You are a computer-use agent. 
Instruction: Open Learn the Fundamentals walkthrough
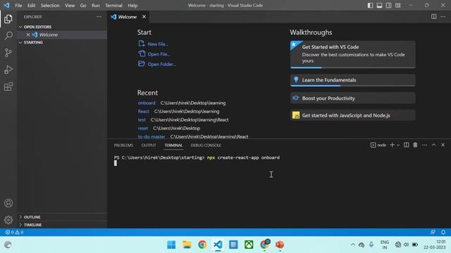[352, 80]
